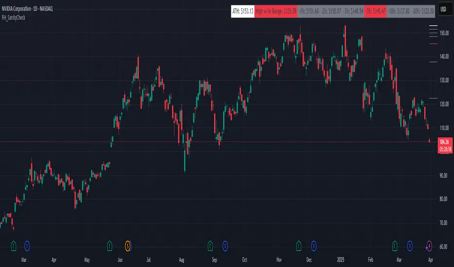Open the USD currency selector
This screenshot has width=454, height=267.
click(445, 9)
